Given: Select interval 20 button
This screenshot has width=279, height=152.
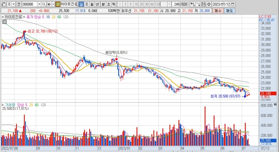Looking at the screenshot, I should 141,4.
